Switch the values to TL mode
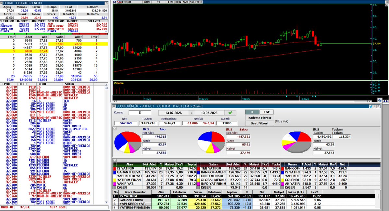Image resolution: width=389 pixels, height=211 pixels. pyautogui.click(x=252, y=112)
